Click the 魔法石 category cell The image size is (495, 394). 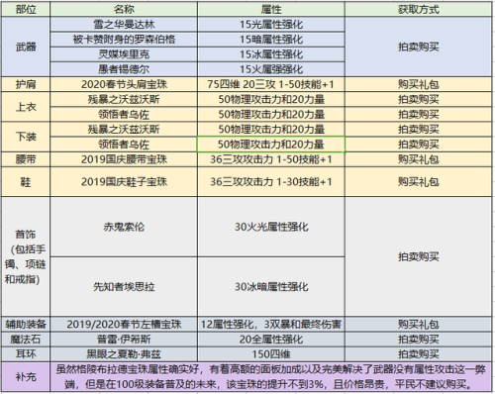26,340
